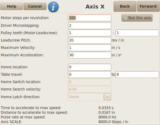Edit the Leadscrew pulley teeth field

point(137,33)
